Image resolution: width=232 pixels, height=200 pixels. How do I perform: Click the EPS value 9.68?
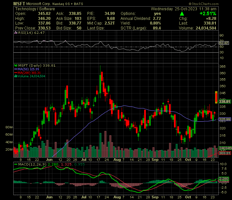tap(111, 19)
